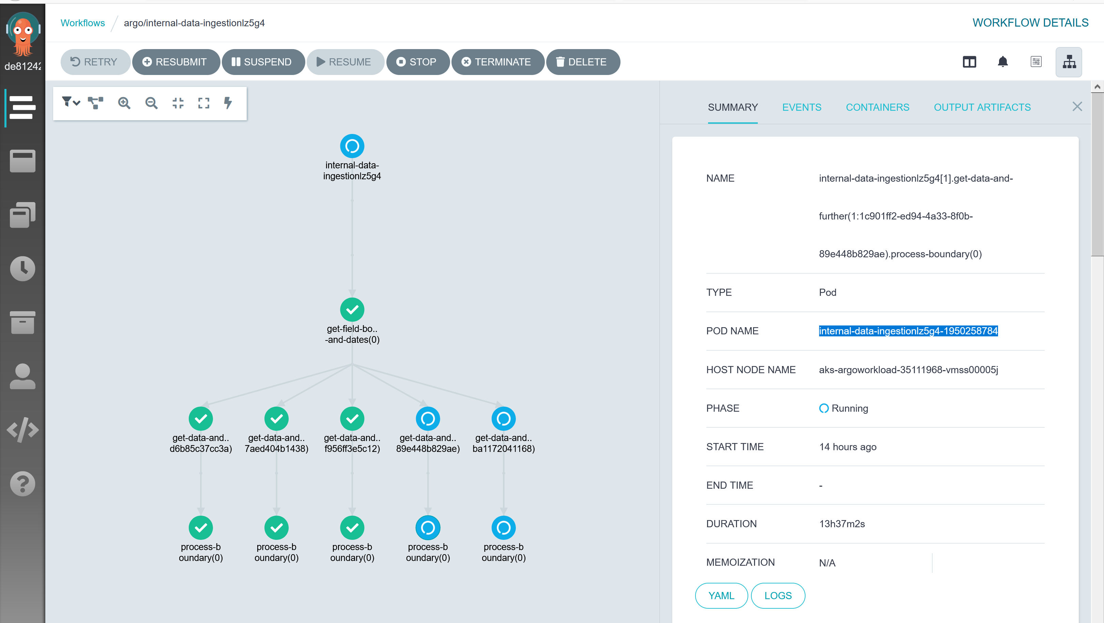Open the side-by-side columns view icon
This screenshot has height=623, width=1104.
click(x=969, y=62)
